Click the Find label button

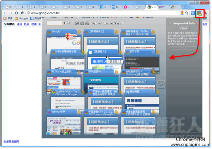[x=67, y=23]
